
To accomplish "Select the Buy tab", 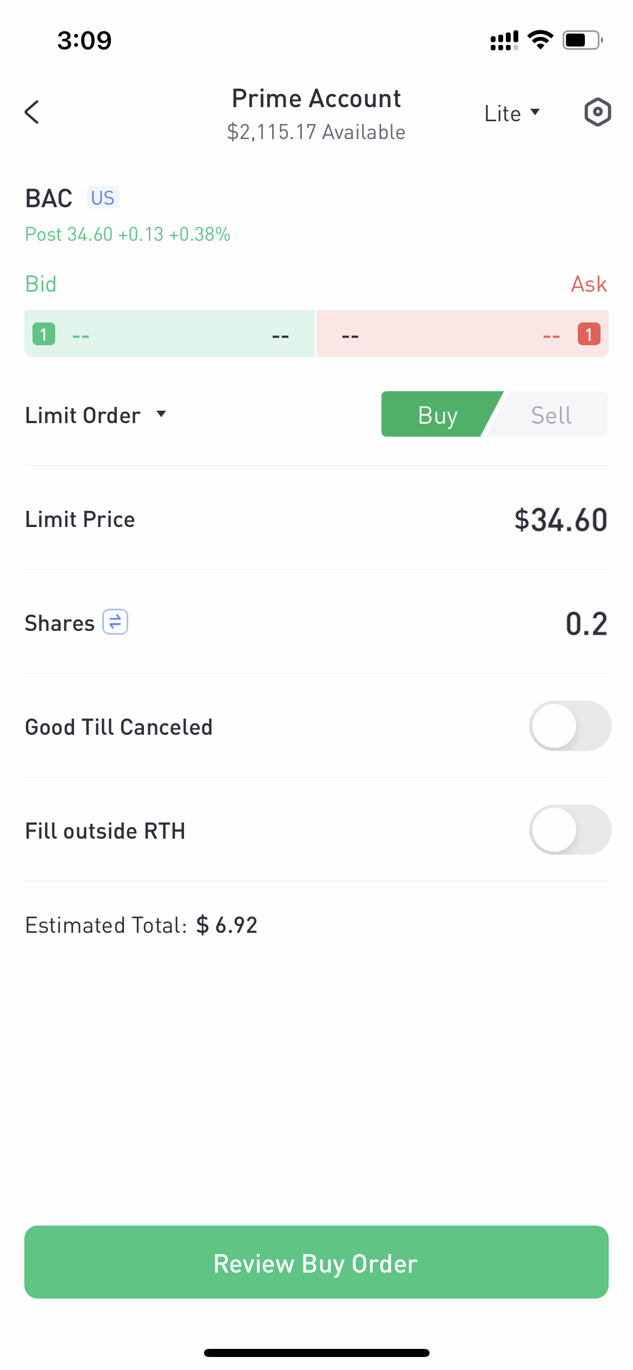I will (x=437, y=415).
